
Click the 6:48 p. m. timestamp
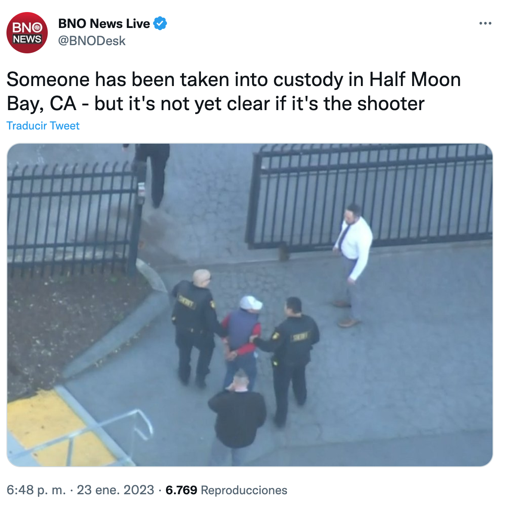pos(36,490)
